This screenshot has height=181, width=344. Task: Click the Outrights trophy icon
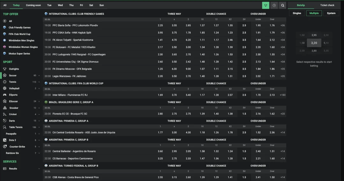[x=4, y=69]
